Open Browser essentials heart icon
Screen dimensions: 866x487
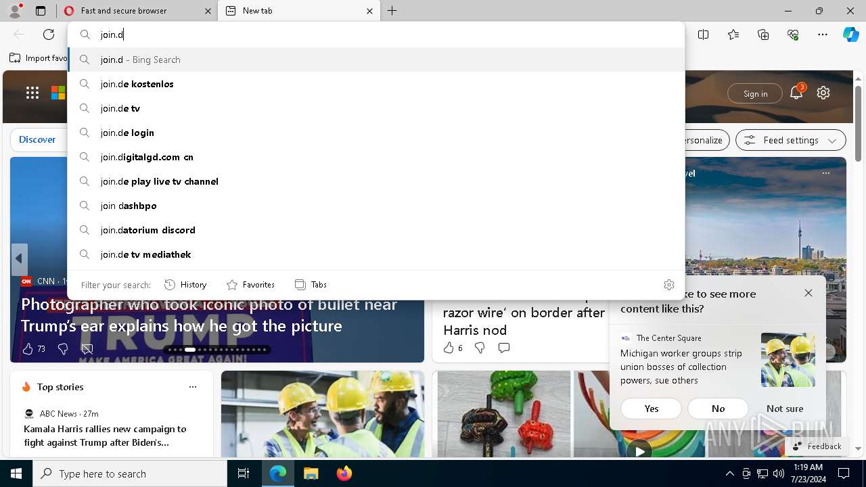(x=793, y=34)
